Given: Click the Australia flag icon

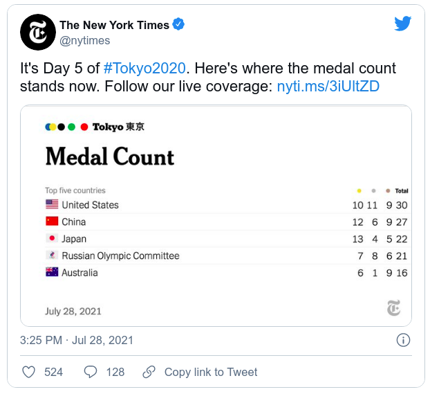Looking at the screenshot, I should [x=52, y=273].
